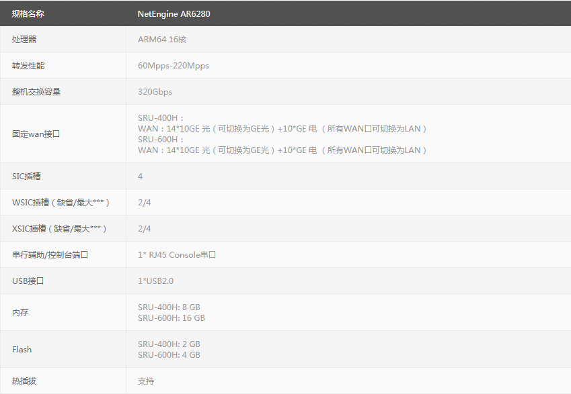Select the SRU-600H: 4 GB flash line

click(169, 355)
